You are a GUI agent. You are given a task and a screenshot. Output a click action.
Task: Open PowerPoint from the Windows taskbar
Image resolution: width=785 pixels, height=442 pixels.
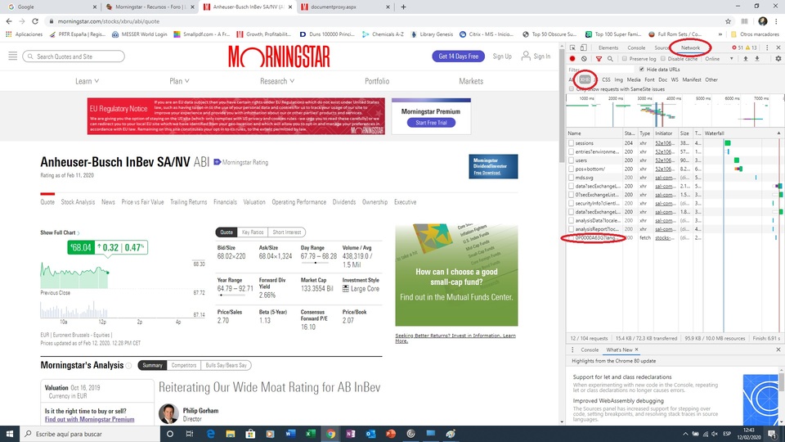[x=391, y=434]
